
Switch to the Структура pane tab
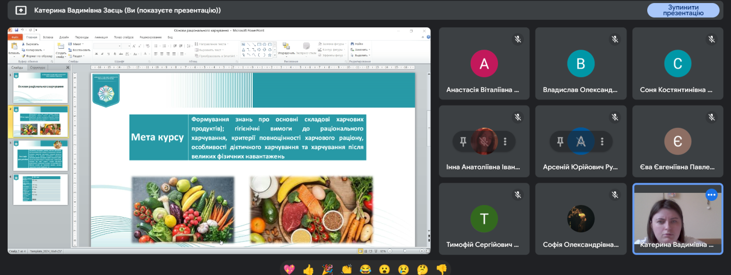(38, 67)
